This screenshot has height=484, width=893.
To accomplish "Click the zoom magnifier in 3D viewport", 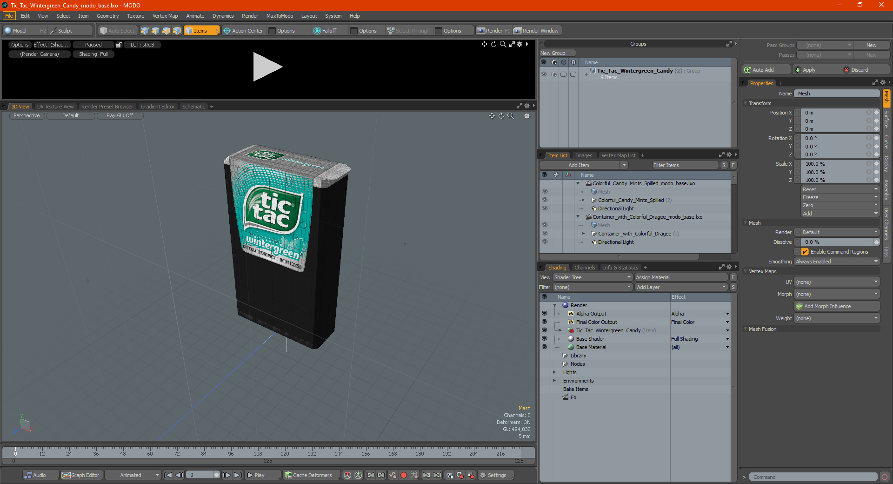I will coord(511,116).
